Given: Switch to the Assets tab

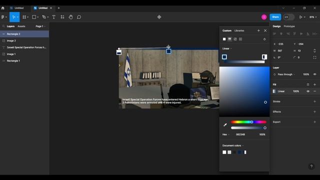Looking at the screenshot, I should click(x=21, y=26).
